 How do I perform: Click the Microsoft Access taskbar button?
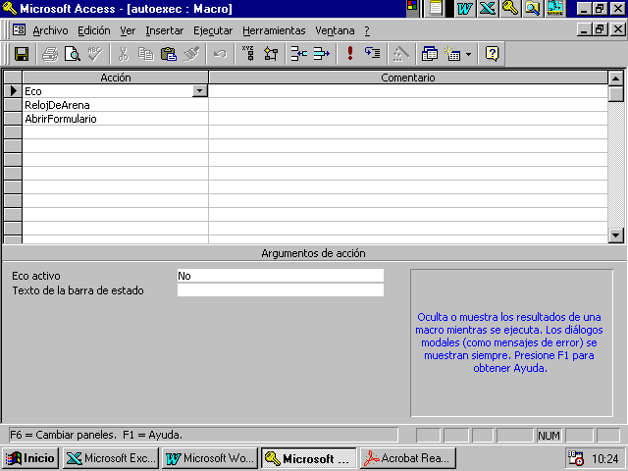click(x=308, y=458)
